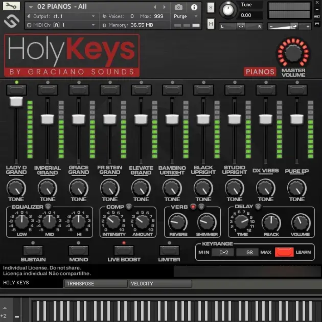Click the Pure EP Tone knob
This screenshot has height=322, width=322.
tap(297, 188)
